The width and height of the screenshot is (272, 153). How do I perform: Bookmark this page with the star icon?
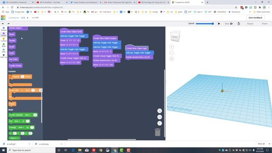point(236,8)
